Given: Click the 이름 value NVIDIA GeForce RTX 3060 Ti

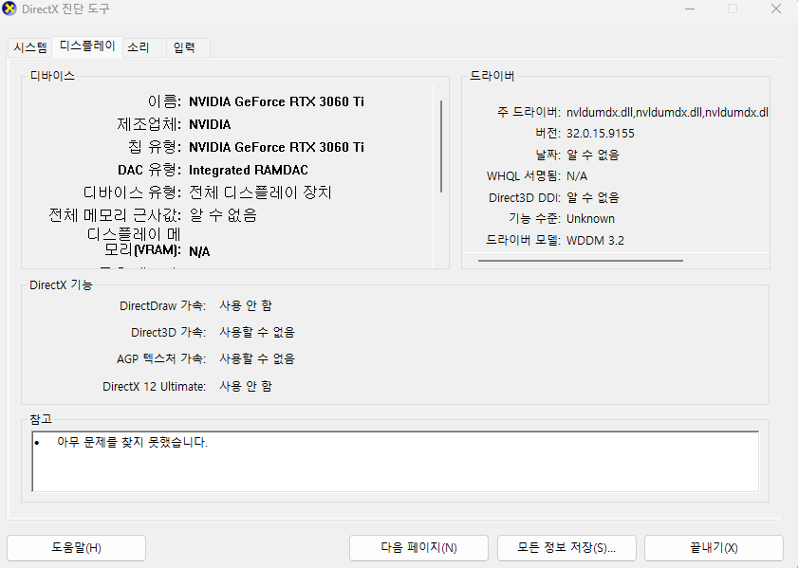Looking at the screenshot, I should (x=276, y=101).
